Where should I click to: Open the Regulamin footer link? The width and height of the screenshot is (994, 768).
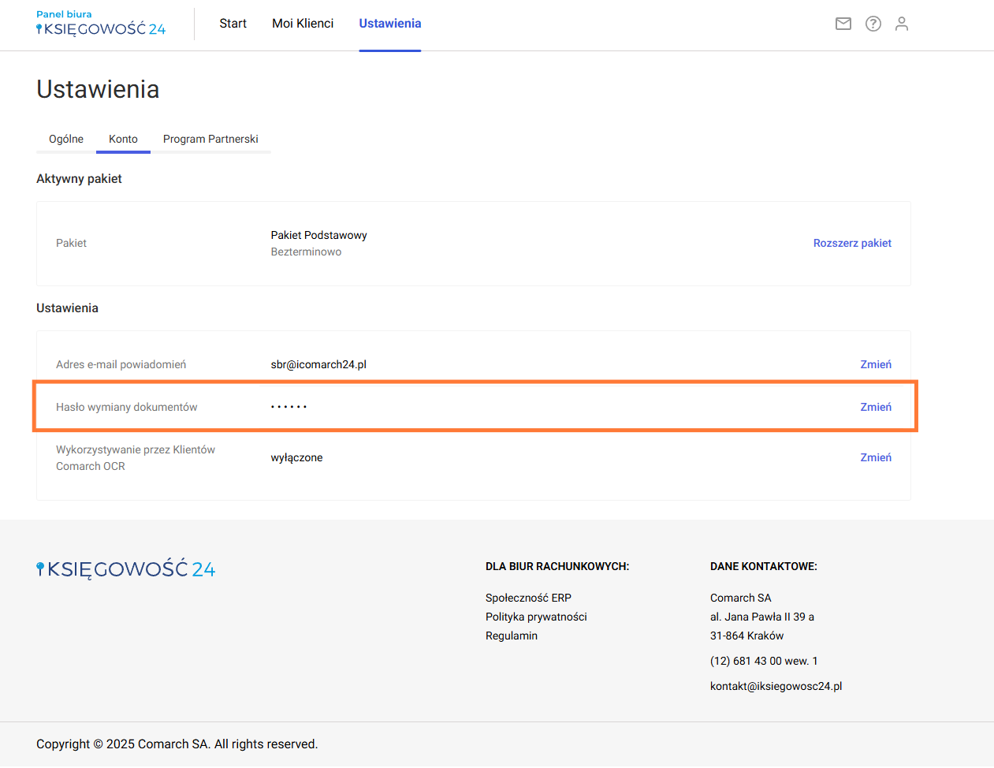(x=512, y=636)
